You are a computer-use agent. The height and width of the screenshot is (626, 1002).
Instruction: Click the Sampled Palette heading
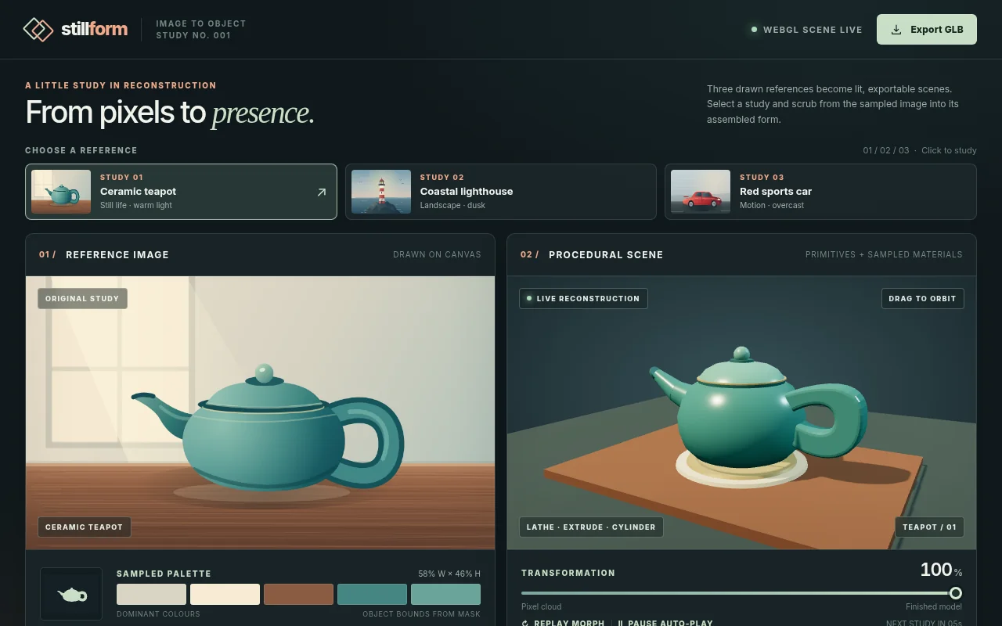click(164, 574)
